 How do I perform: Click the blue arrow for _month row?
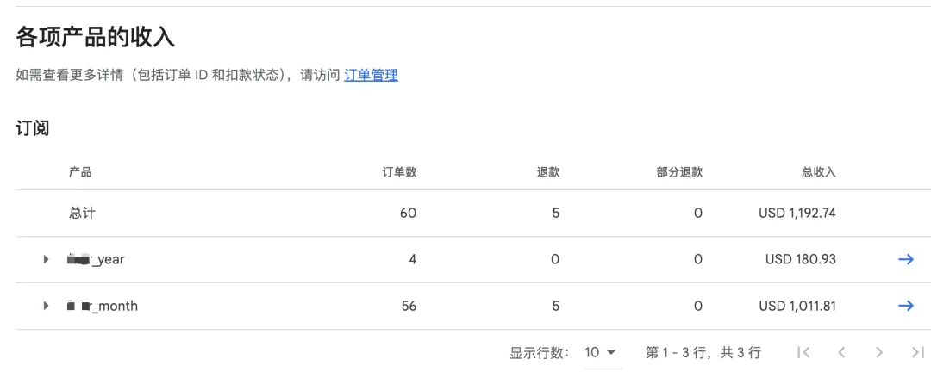[905, 306]
